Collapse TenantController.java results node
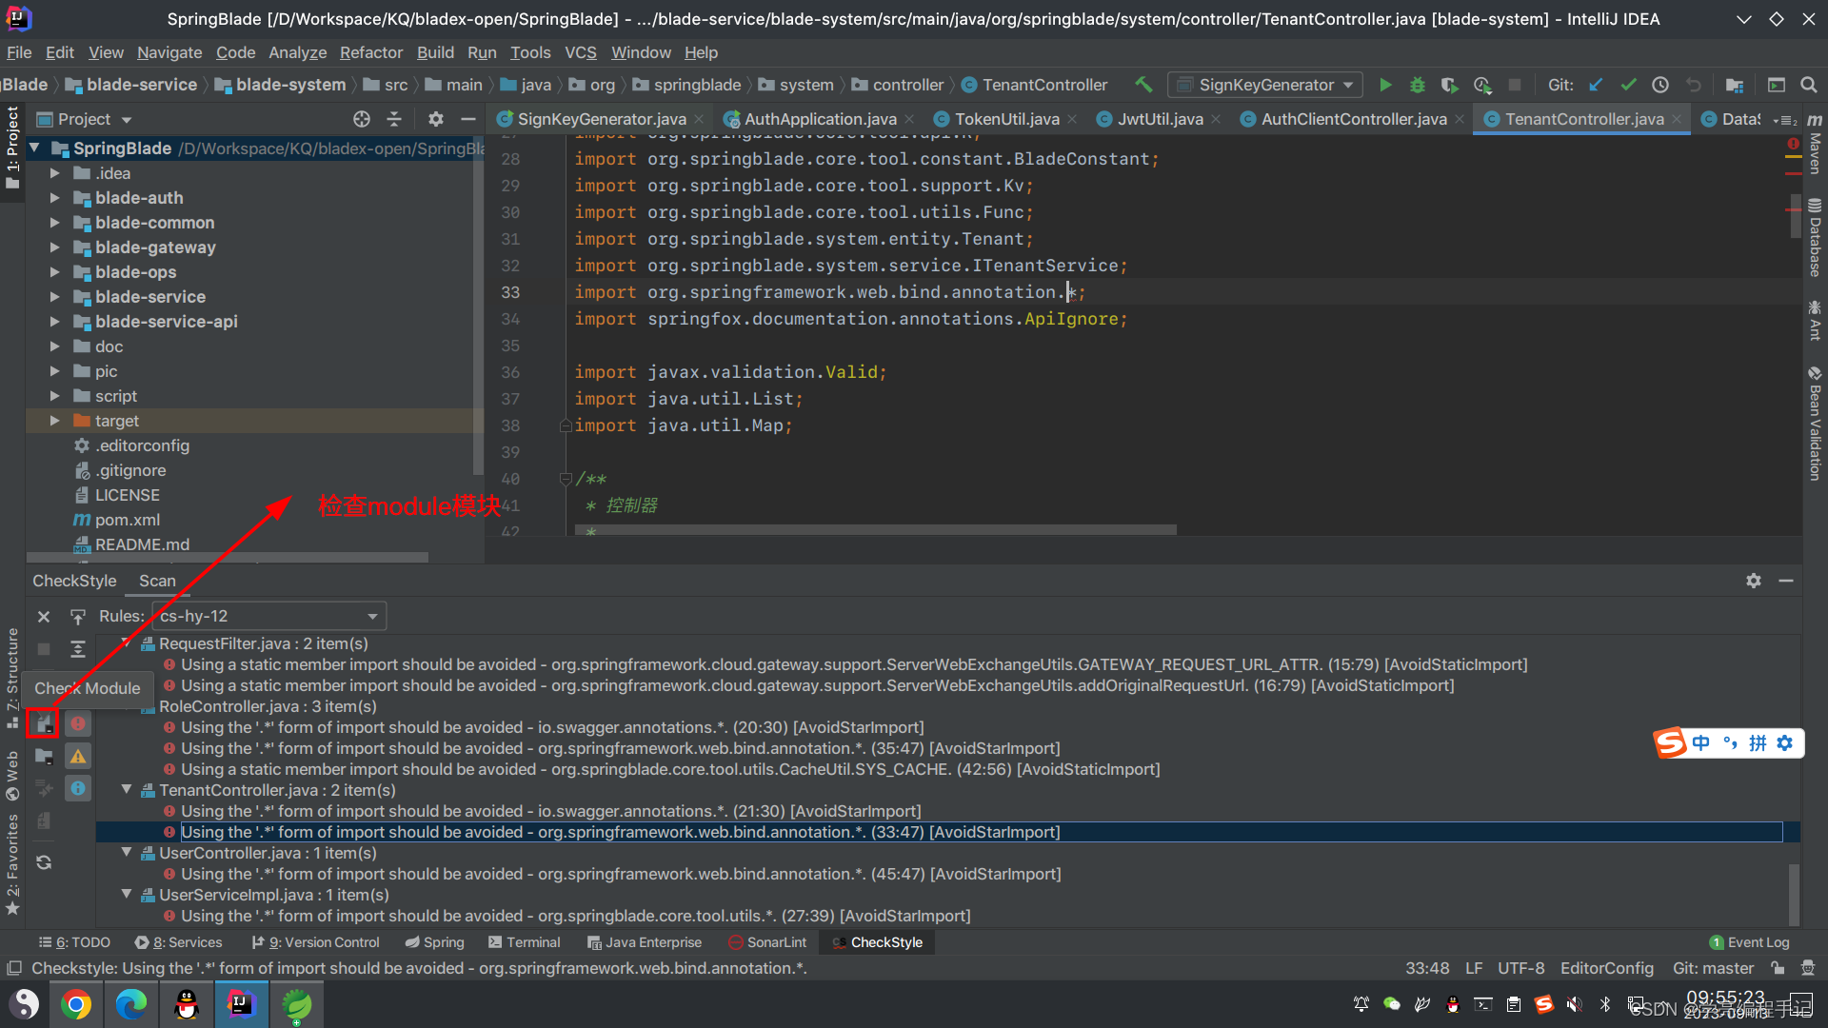Image resolution: width=1828 pixels, height=1028 pixels. (126, 790)
